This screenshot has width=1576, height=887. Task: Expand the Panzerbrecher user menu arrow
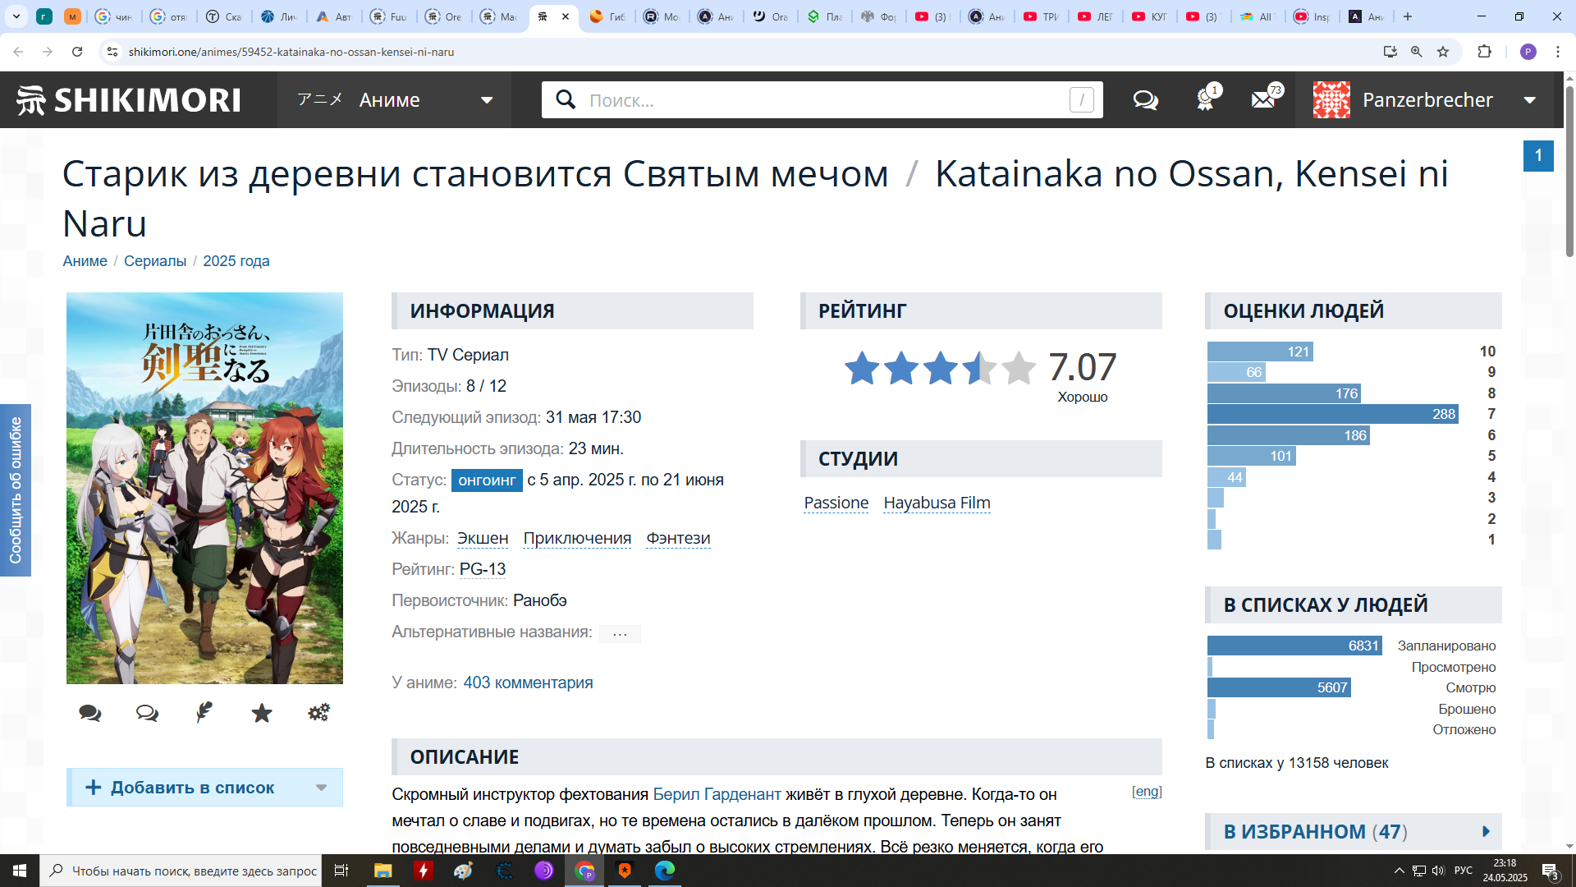click(x=1530, y=100)
